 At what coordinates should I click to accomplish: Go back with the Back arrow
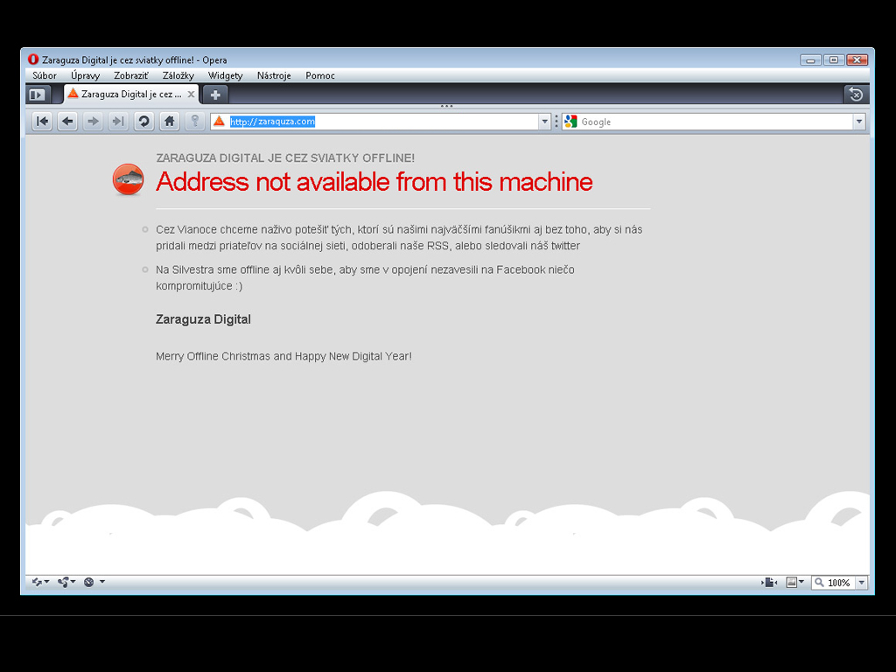(67, 121)
